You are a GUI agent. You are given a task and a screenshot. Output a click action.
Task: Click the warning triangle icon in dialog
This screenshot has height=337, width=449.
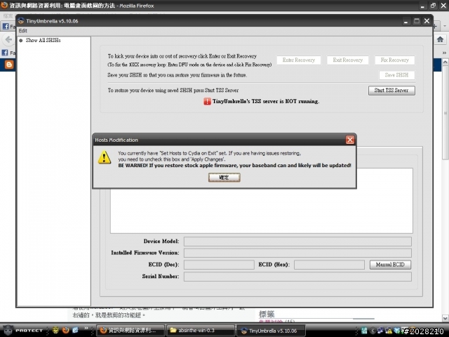105,157
